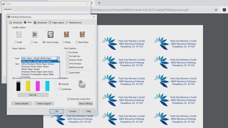Open the Adobe Acrobat extension icon
Screen dimensions: 228x128
[x=224, y=10]
